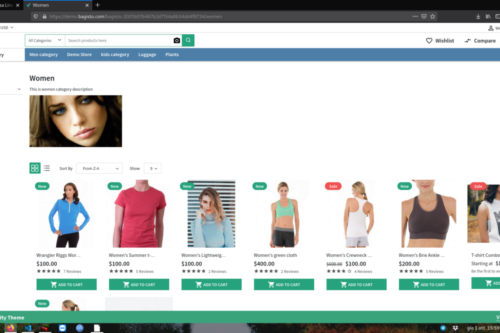The image size is (500, 333).
Task: Click the struck-through $600.00 price
Action: tap(334, 264)
